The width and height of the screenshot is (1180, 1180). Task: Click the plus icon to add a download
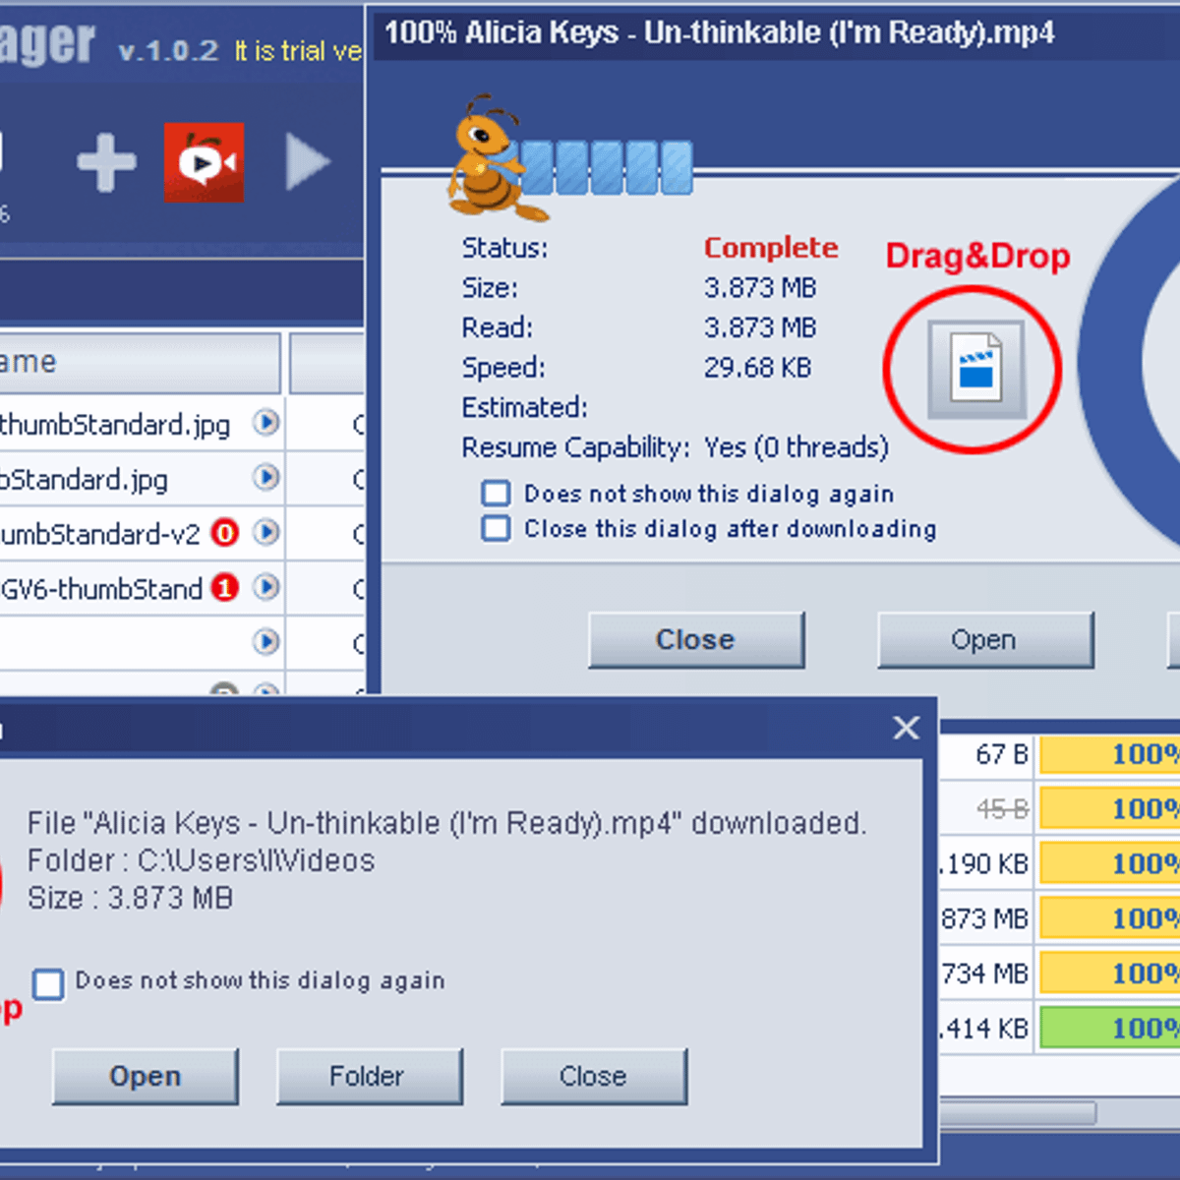coord(106,161)
